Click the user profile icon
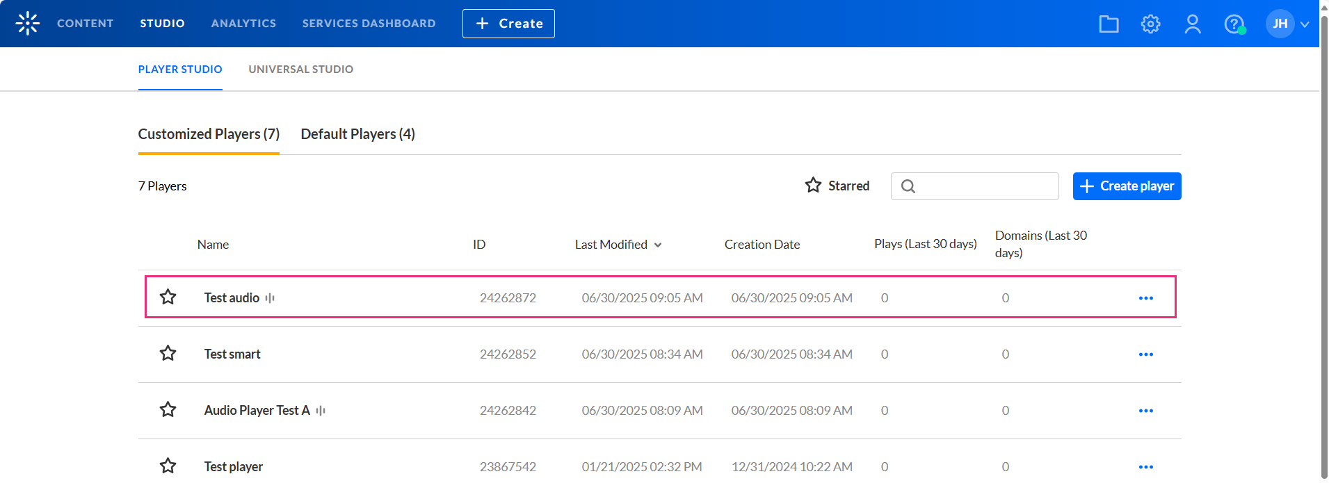This screenshot has width=1329, height=483. click(x=1193, y=24)
